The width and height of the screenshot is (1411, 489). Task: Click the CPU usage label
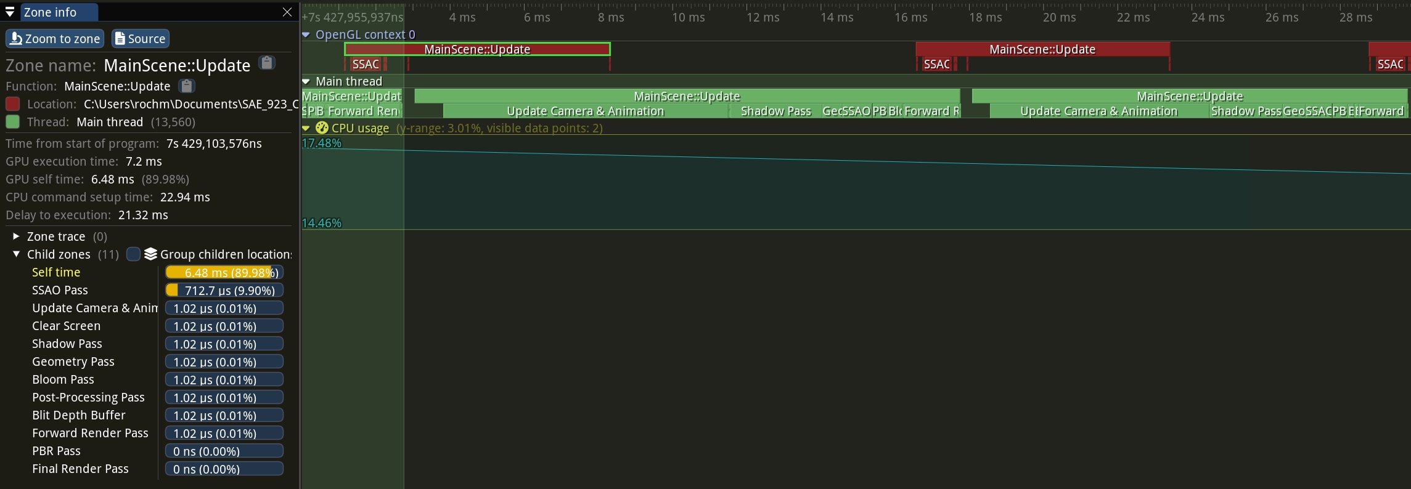[360, 128]
